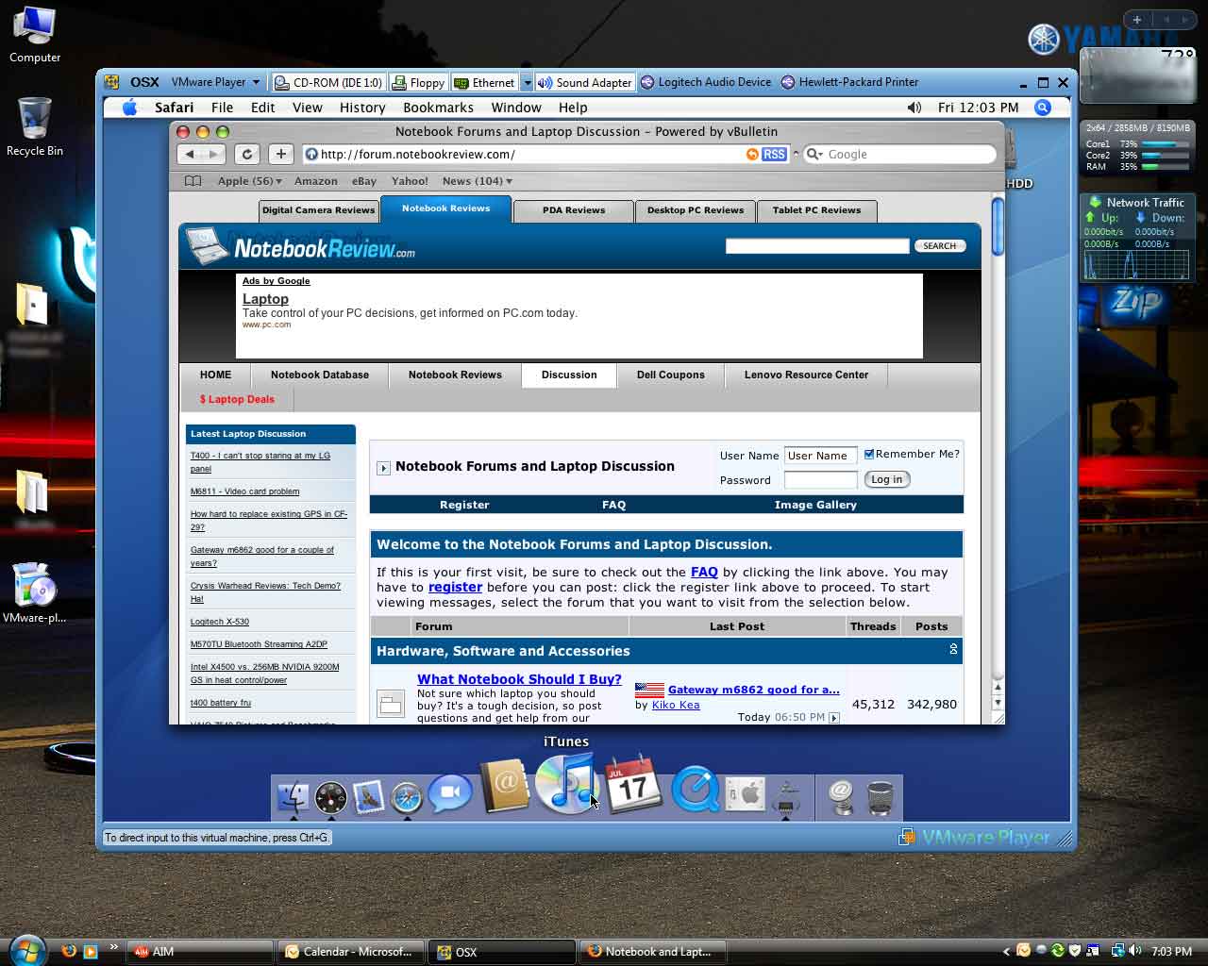Focus the Password field
Screen dimensions: 1208x966
coord(820,480)
